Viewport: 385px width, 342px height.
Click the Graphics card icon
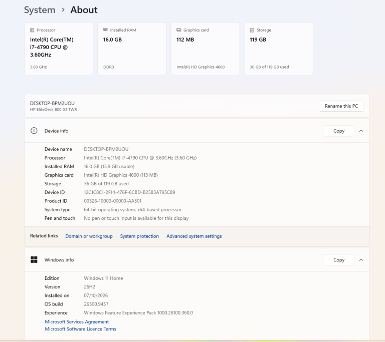179,30
